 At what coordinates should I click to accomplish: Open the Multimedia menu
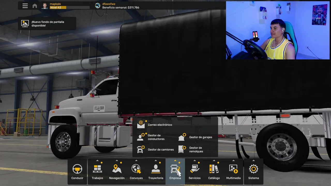[234, 172]
